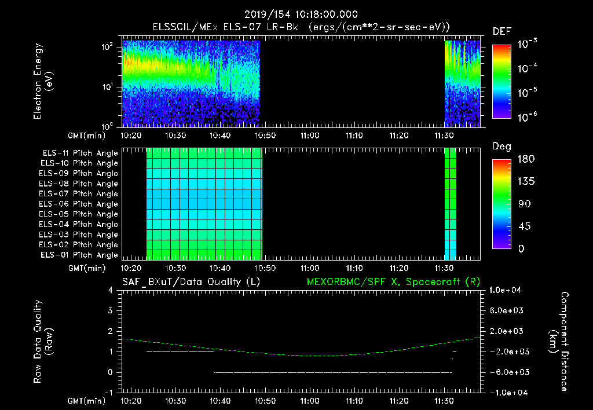The width and height of the screenshot is (593, 410).
Task: Select the ELS-11 Pitch Angle row label
Action: coord(80,153)
